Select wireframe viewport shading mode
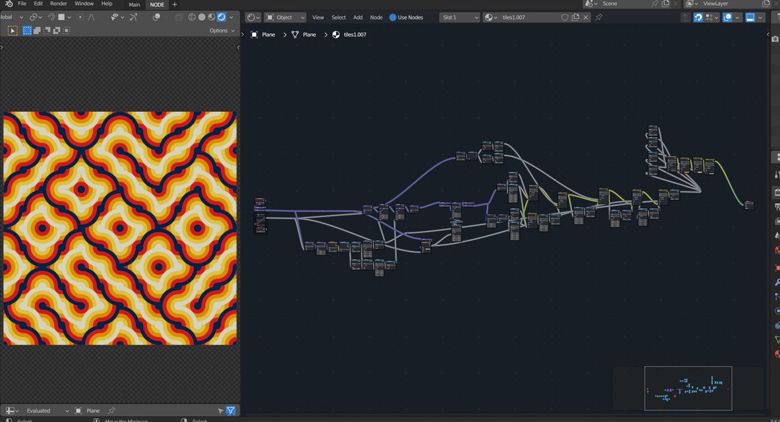Viewport: 780px width, 422px height. tap(193, 17)
